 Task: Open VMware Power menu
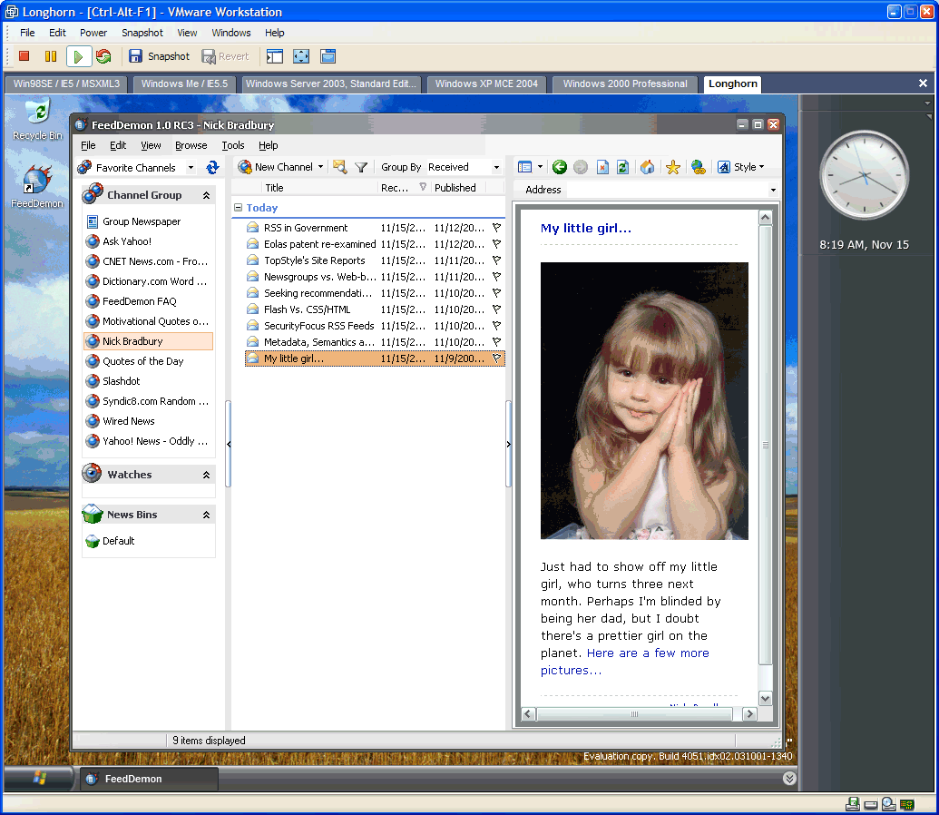click(x=93, y=33)
